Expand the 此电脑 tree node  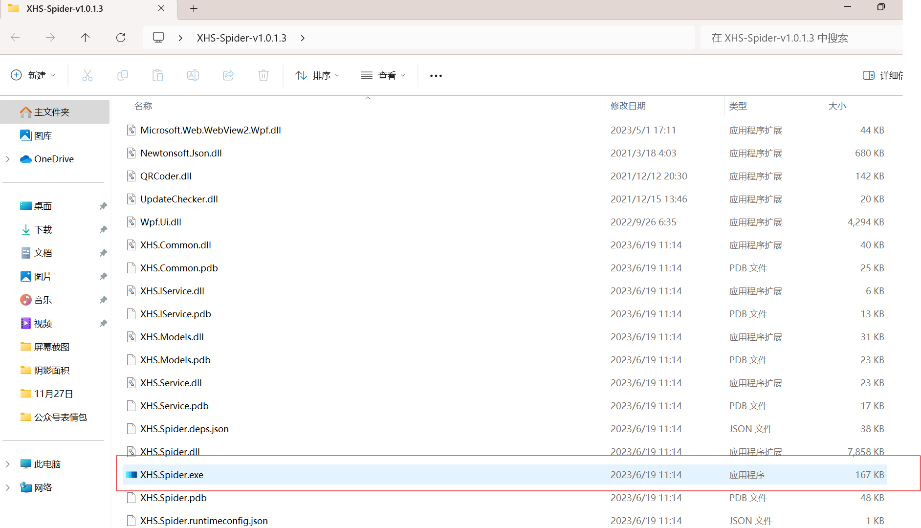8,464
